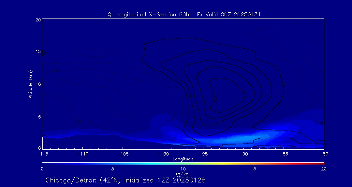Viewport: 352px width, 187px height.
Task: Click the longitude tick label -100
Action: tap(163, 154)
